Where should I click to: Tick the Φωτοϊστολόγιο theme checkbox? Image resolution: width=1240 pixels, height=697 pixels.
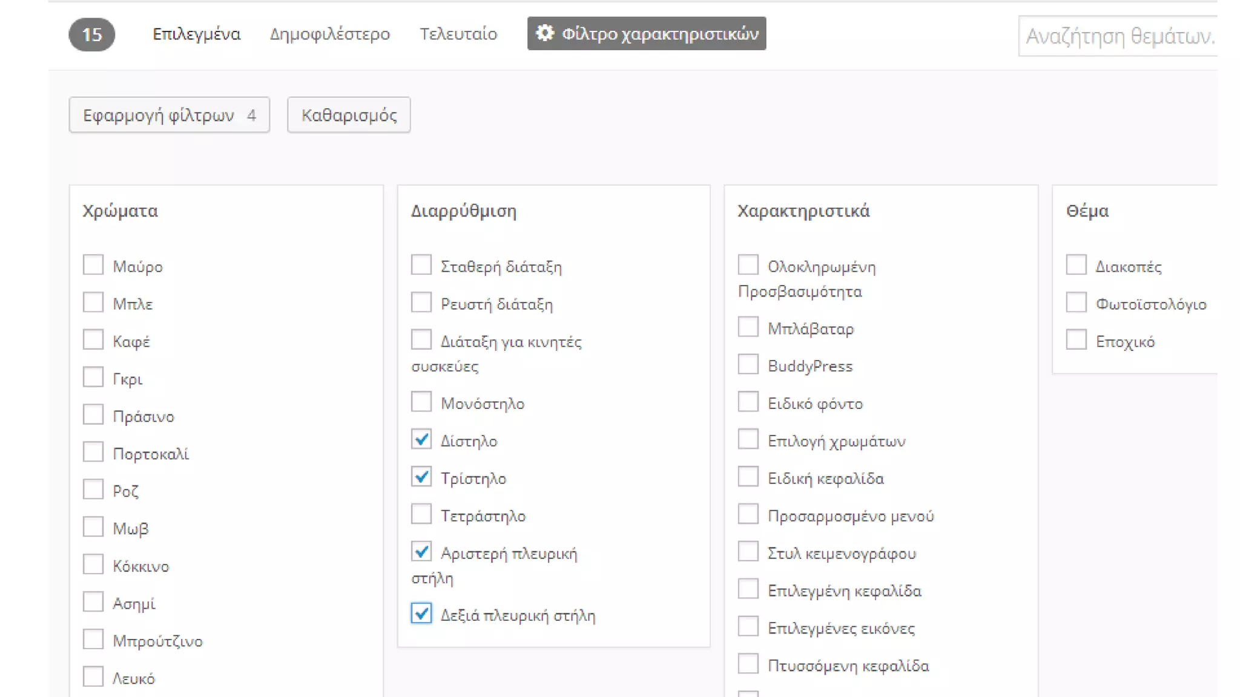(1077, 303)
